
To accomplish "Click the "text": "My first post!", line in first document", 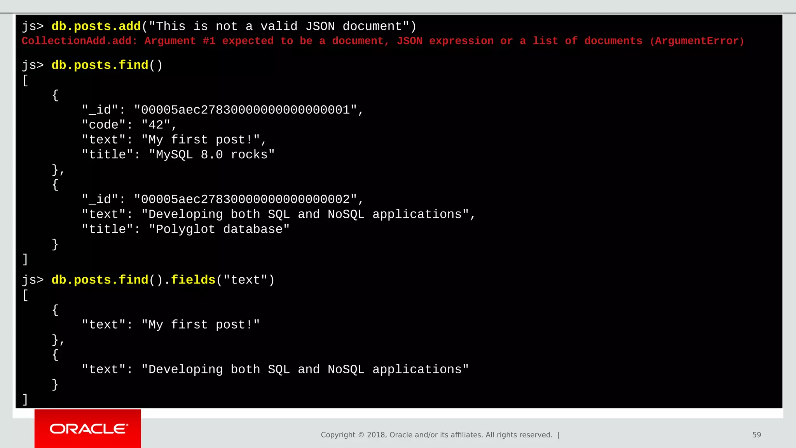I will (x=174, y=140).
